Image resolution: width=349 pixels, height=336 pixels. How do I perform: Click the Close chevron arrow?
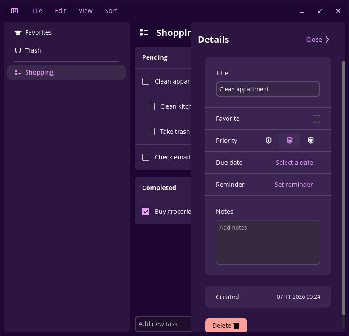(x=327, y=40)
